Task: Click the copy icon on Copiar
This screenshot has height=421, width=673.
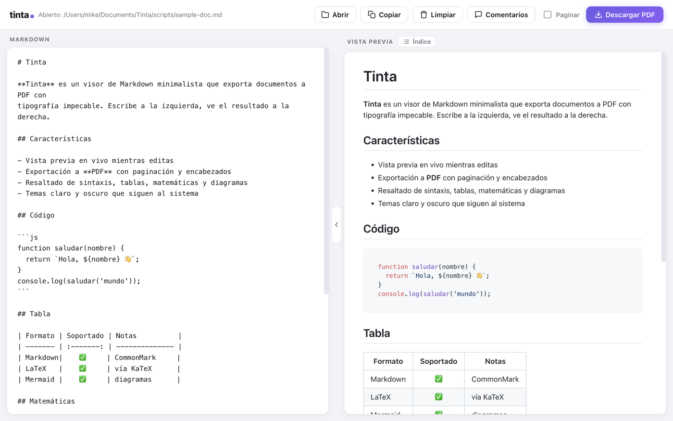Action: click(372, 14)
